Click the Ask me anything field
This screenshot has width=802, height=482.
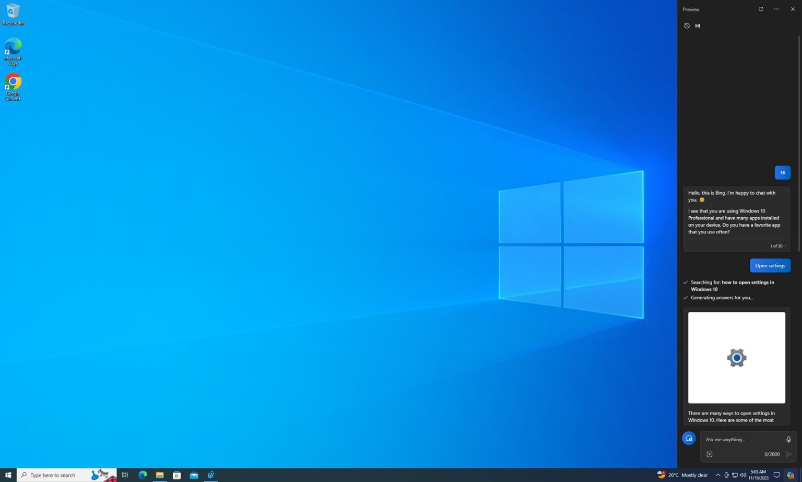741,439
